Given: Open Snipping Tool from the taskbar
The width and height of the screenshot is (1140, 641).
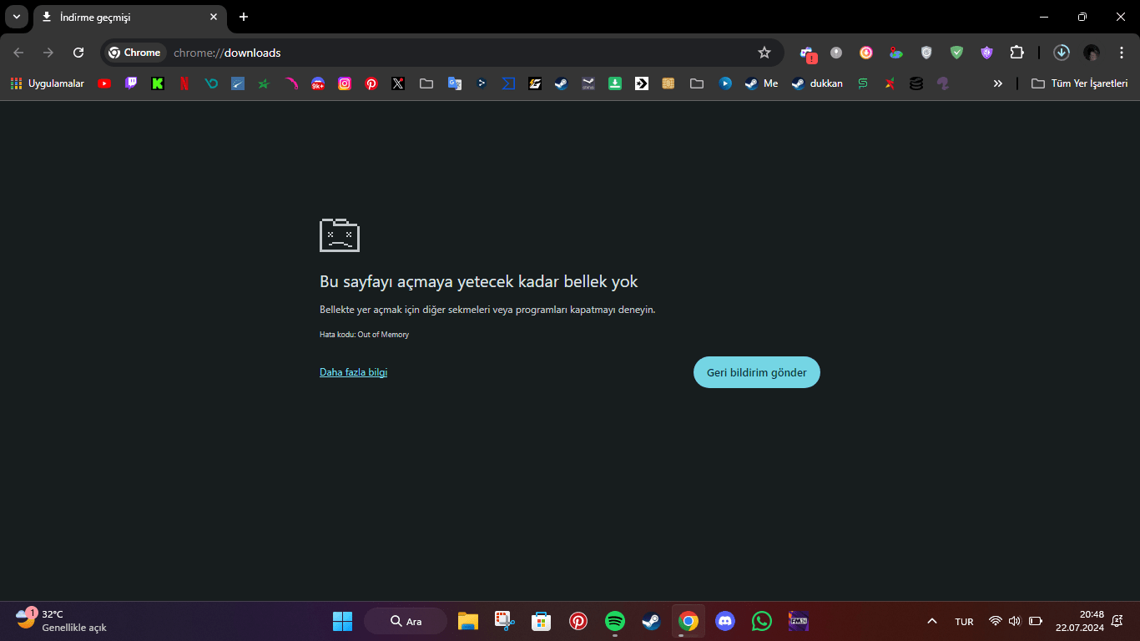Looking at the screenshot, I should (505, 621).
